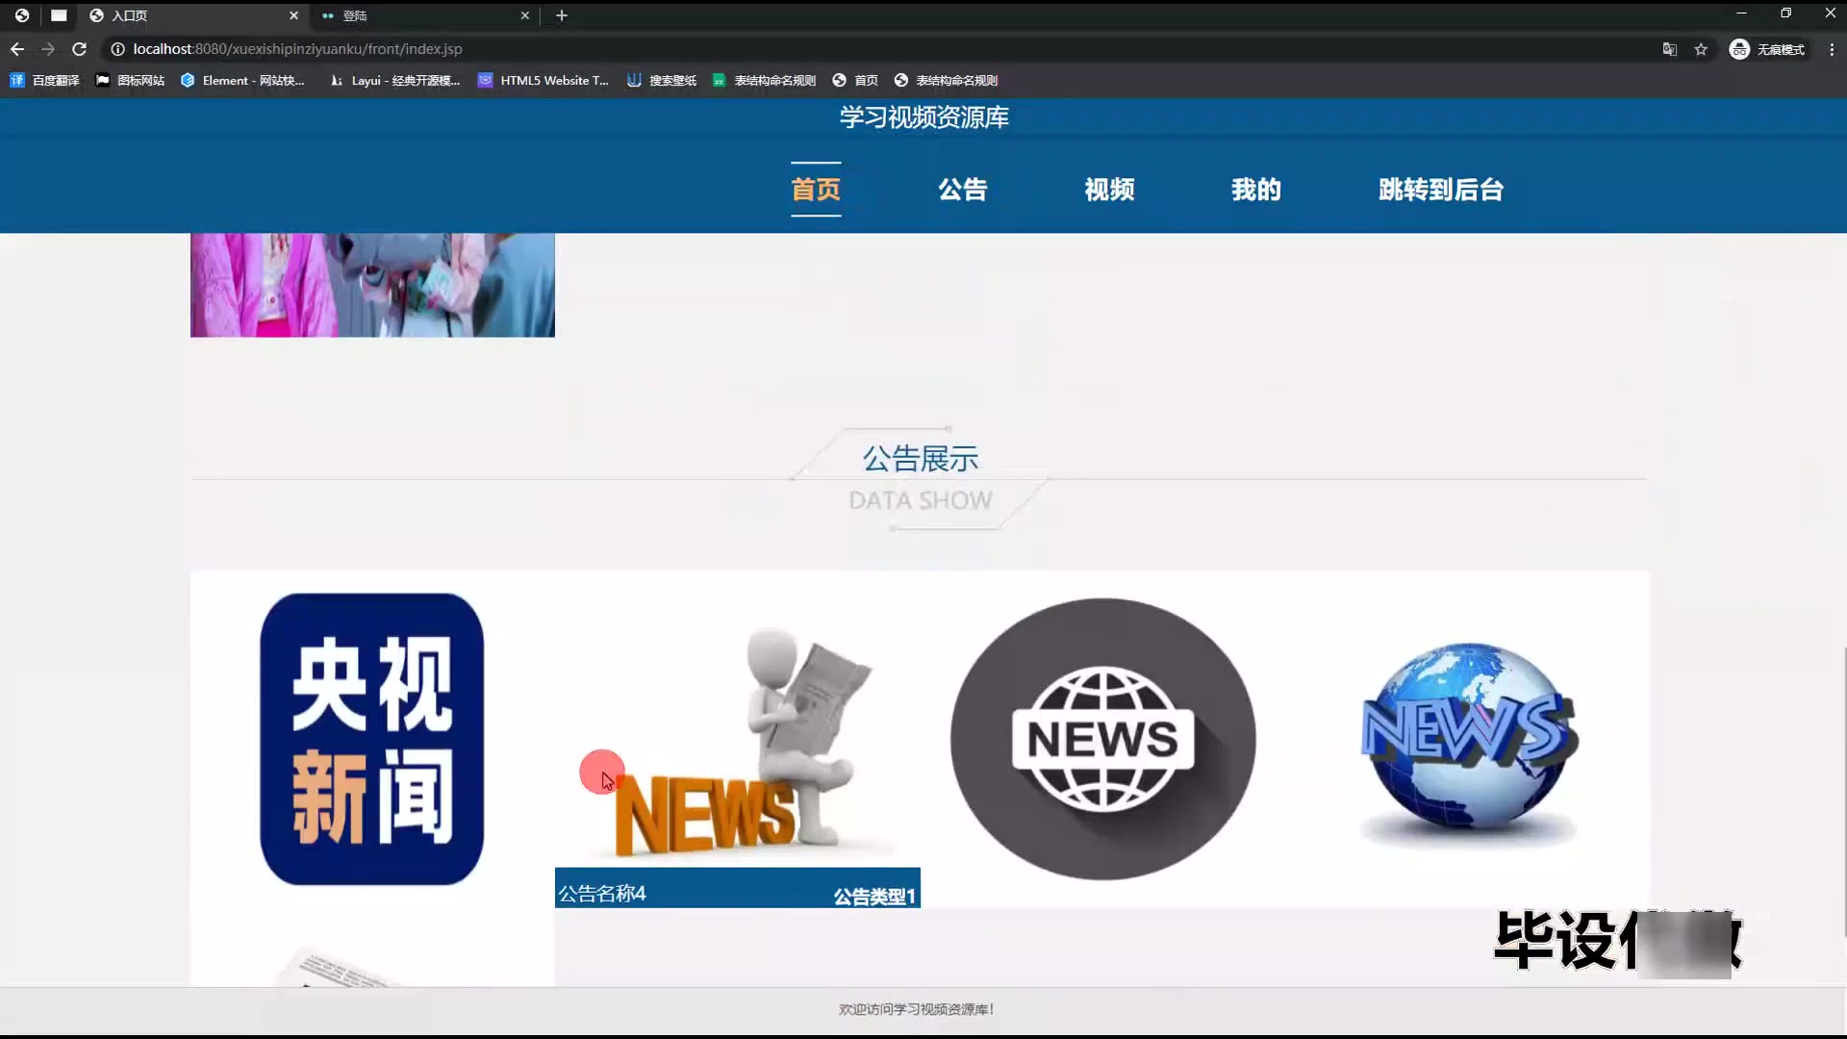Open the 百度翻译 bookmark
Viewport: 1847px width, 1039px height.
click(44, 81)
